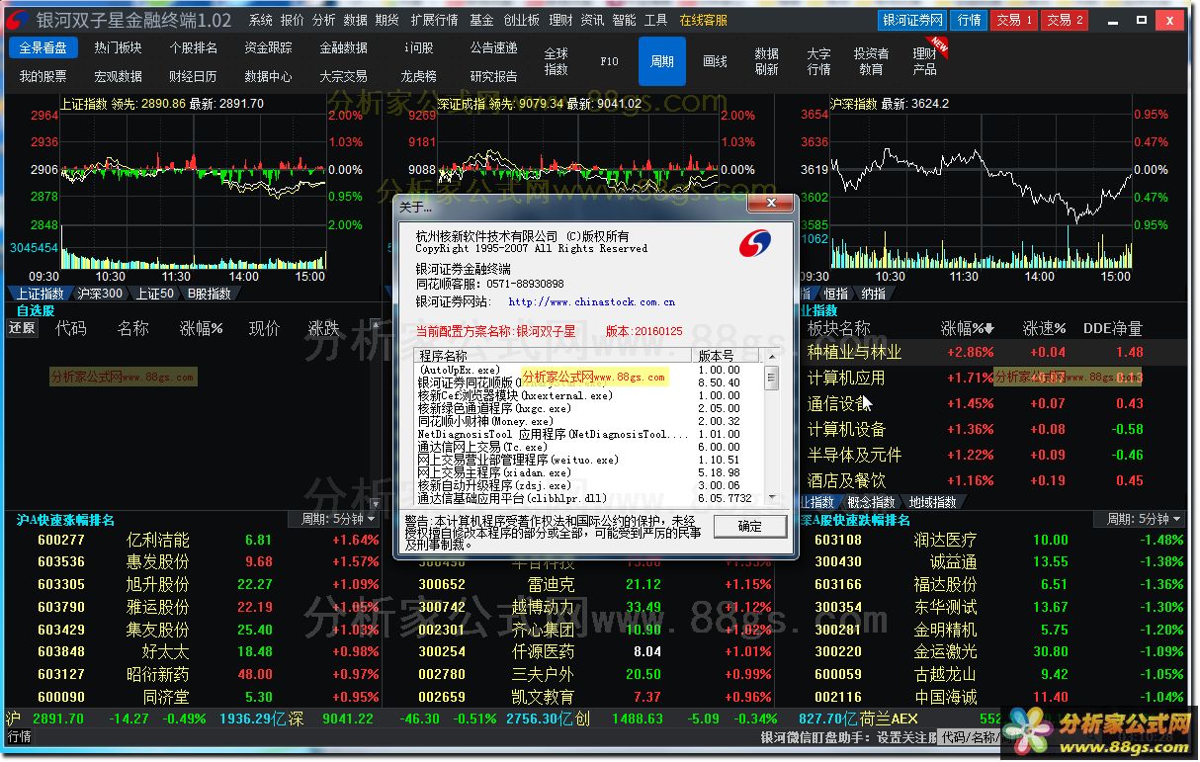Switch to the 纳指 chart tab
Screen dimensions: 1200x762
[x=873, y=294]
